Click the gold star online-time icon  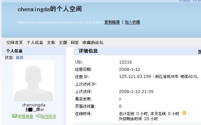click(x=184, y=113)
